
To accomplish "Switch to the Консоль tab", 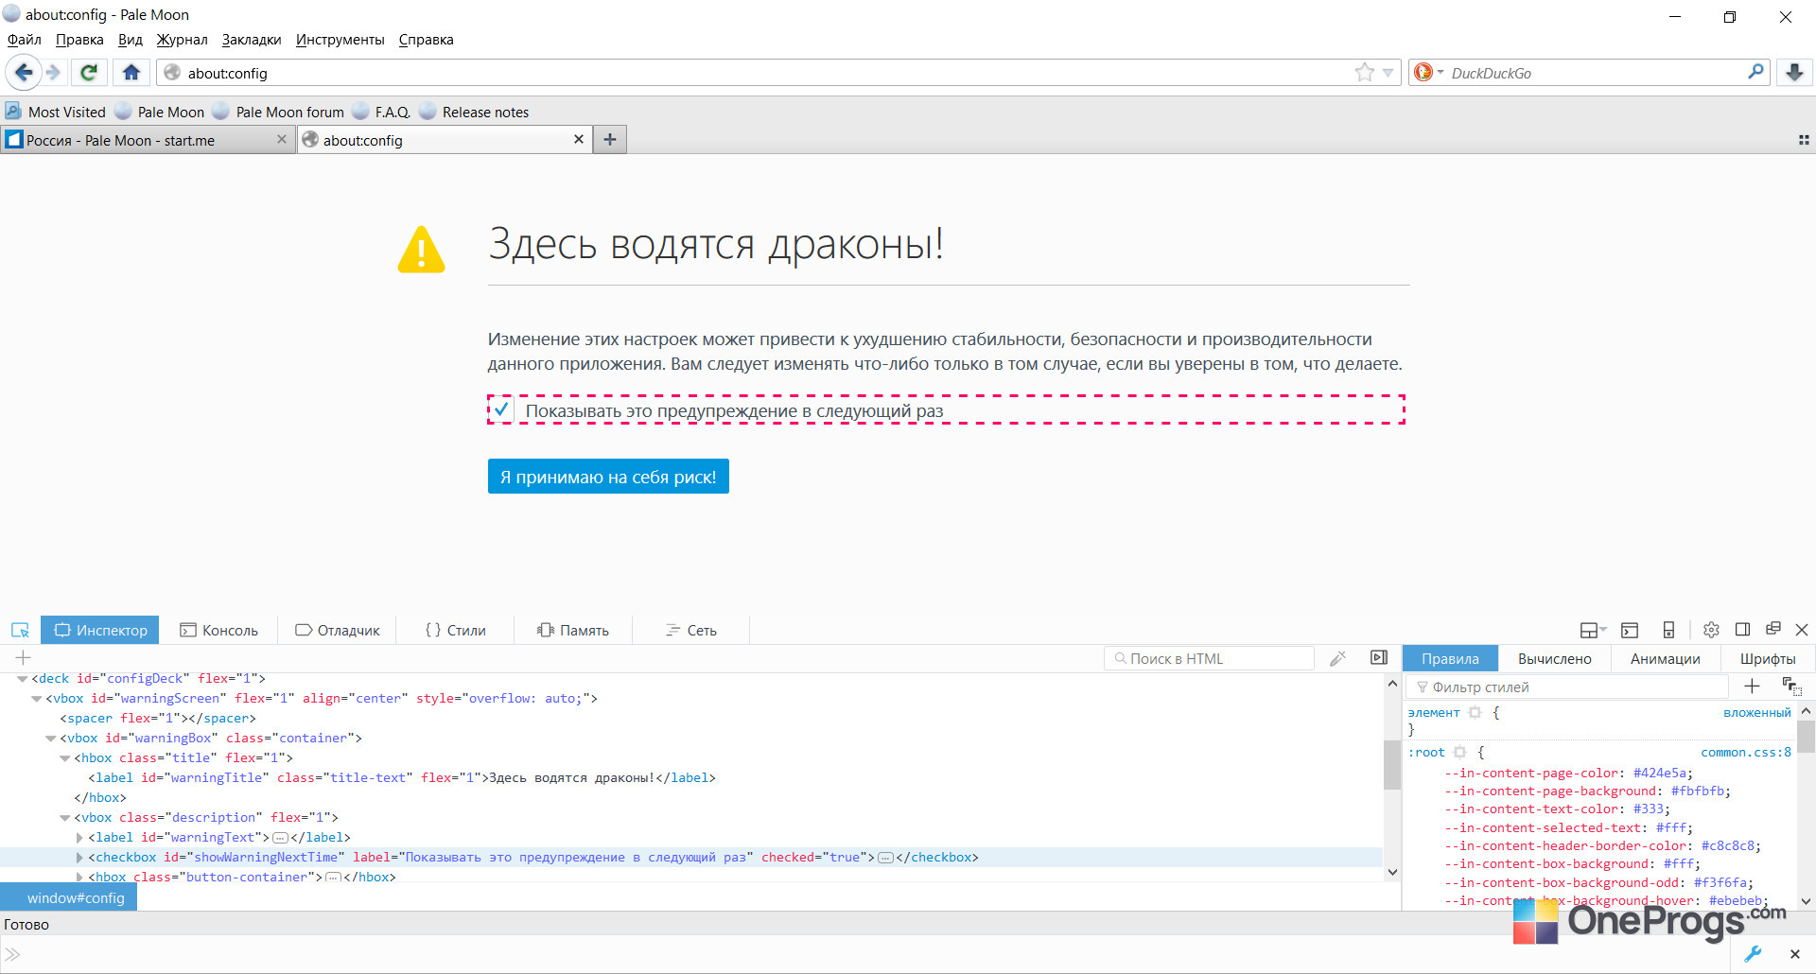I will coord(218,631).
